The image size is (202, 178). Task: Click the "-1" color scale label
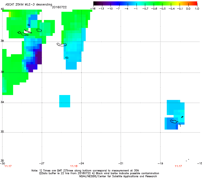[x=135, y=9]
